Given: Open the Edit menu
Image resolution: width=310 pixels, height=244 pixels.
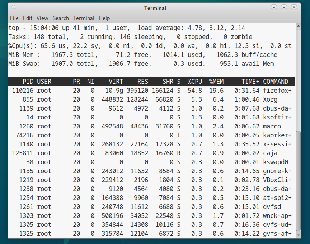Looking at the screenshot, I should (28, 18).
